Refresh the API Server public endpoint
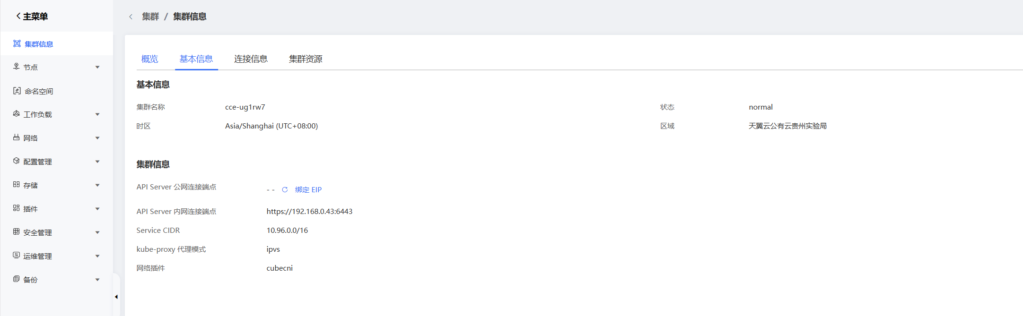This screenshot has height=316, width=1023. pos(285,189)
